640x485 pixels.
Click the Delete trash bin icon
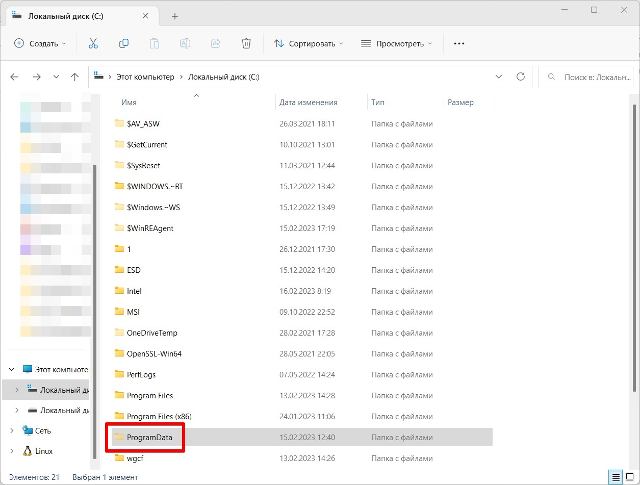tap(246, 43)
